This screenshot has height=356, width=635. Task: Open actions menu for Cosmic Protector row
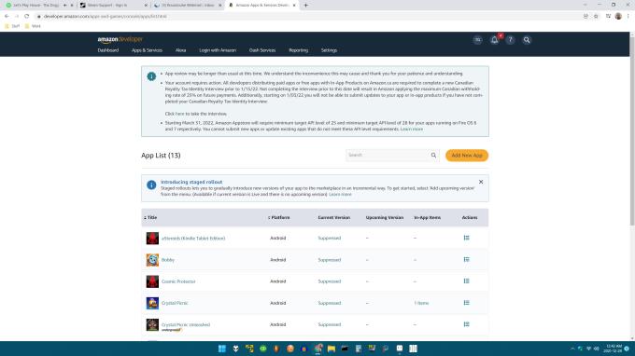(x=467, y=281)
